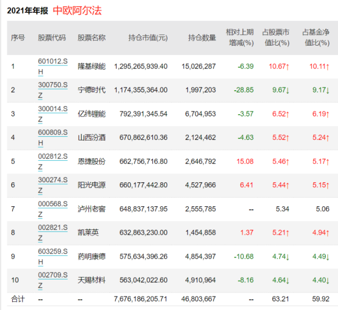Click holding quantity 2,555,785
Viewport: 338px width, 310px height.
tap(201, 209)
